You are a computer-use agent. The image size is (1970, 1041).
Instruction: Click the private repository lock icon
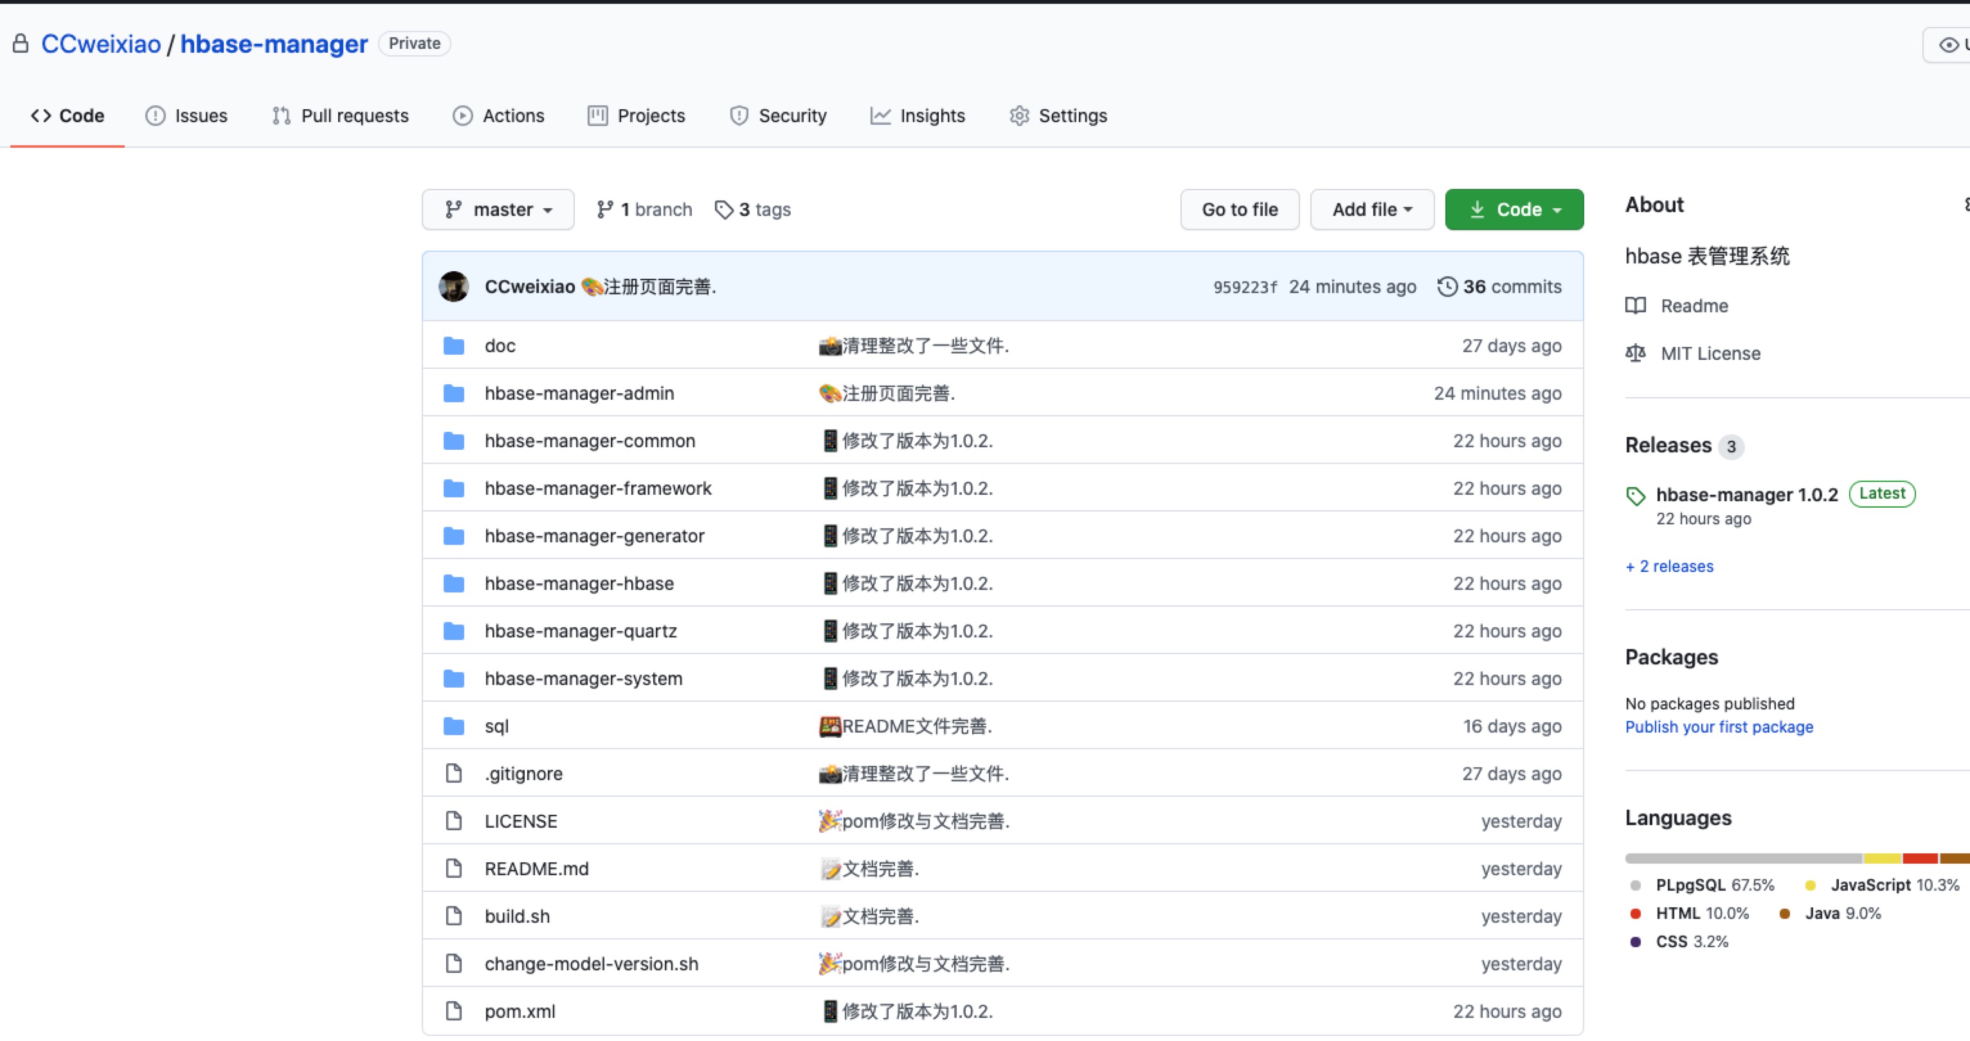(x=21, y=44)
